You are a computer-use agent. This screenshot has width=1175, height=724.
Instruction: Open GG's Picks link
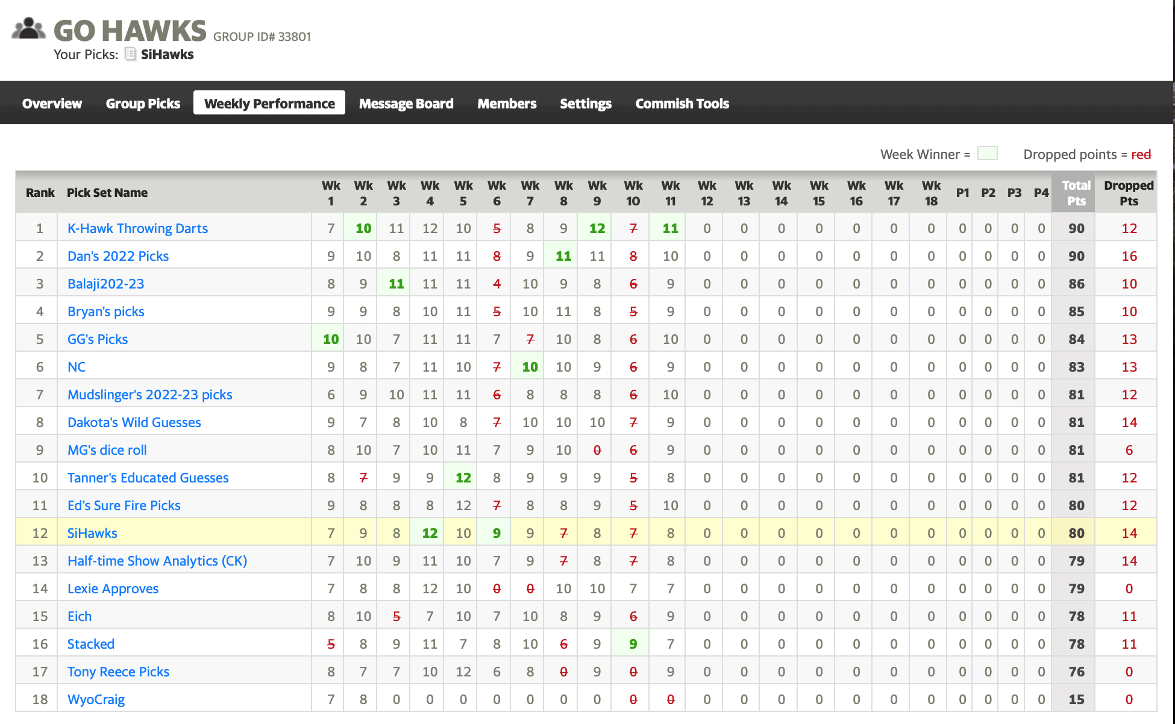(x=98, y=339)
